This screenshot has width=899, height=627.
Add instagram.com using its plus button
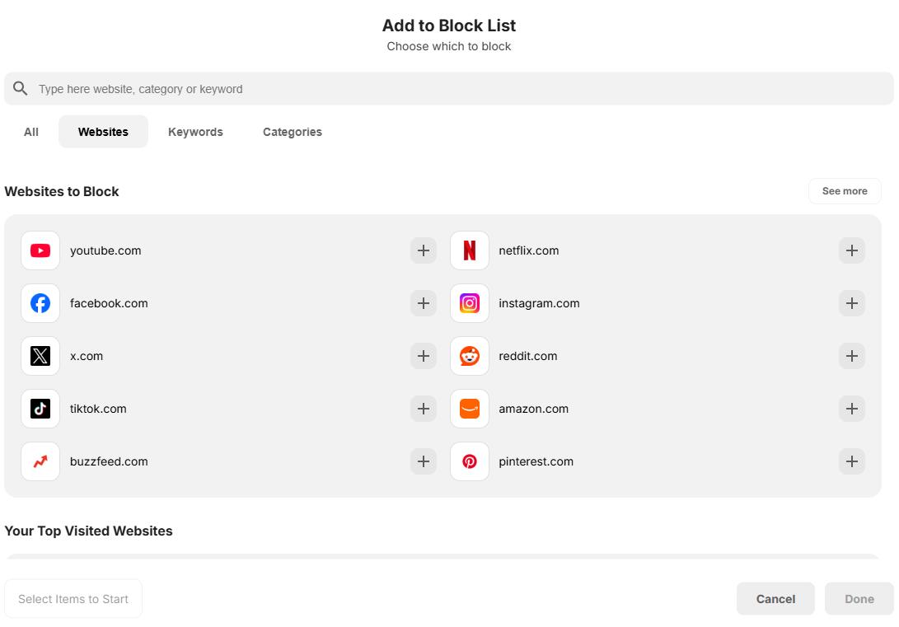(x=851, y=303)
